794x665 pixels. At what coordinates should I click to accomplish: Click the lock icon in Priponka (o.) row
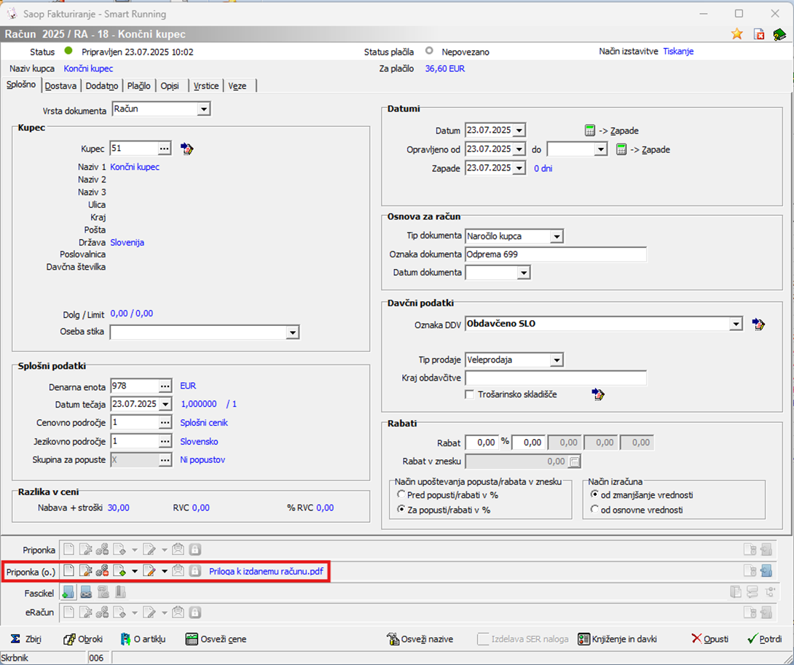tap(195, 571)
